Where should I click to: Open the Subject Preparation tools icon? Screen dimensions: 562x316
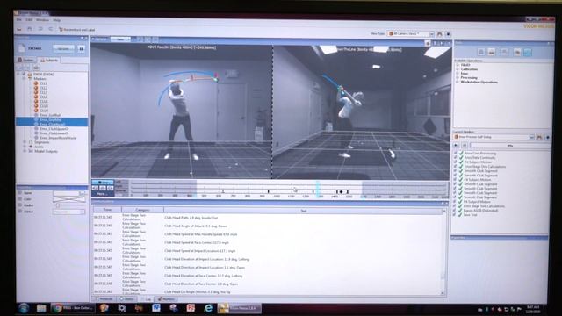click(x=492, y=53)
